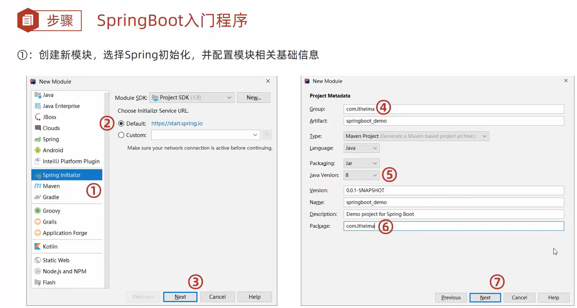Click Next in the Project Metadata dialog
The height and width of the screenshot is (308, 577).
point(485,298)
